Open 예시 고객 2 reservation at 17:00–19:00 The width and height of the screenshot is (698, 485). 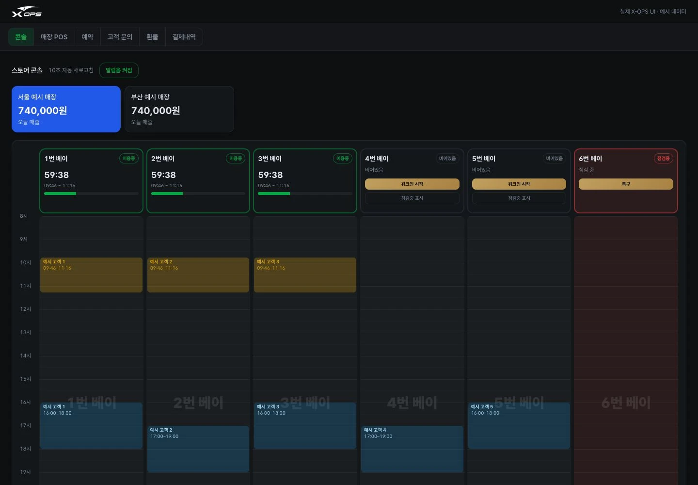198,449
